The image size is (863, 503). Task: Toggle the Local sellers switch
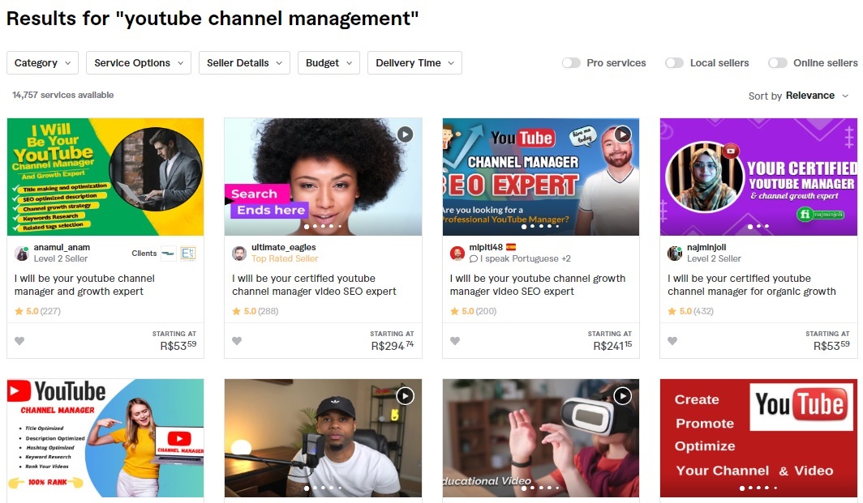click(674, 62)
